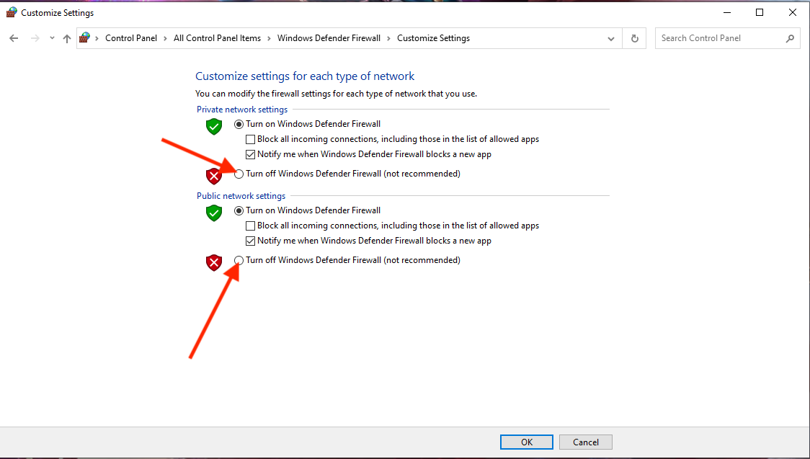The image size is (810, 459).
Task: Navigate to Windows Defender Firewall breadcrumb
Action: [x=329, y=38]
